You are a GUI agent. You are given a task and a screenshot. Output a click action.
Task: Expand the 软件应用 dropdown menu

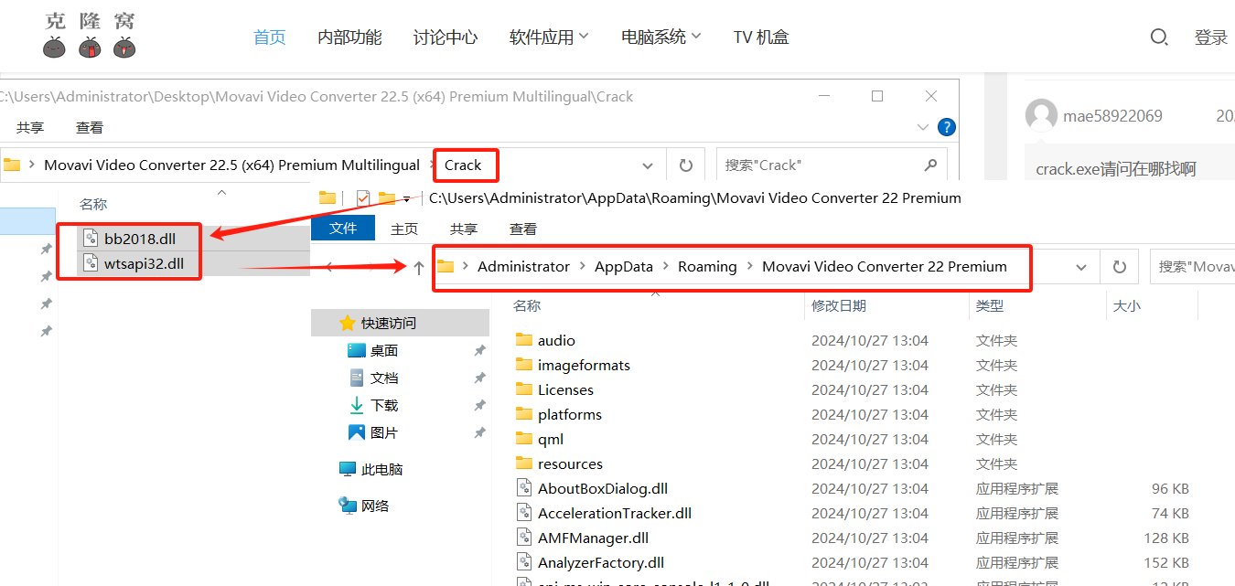pos(549,37)
